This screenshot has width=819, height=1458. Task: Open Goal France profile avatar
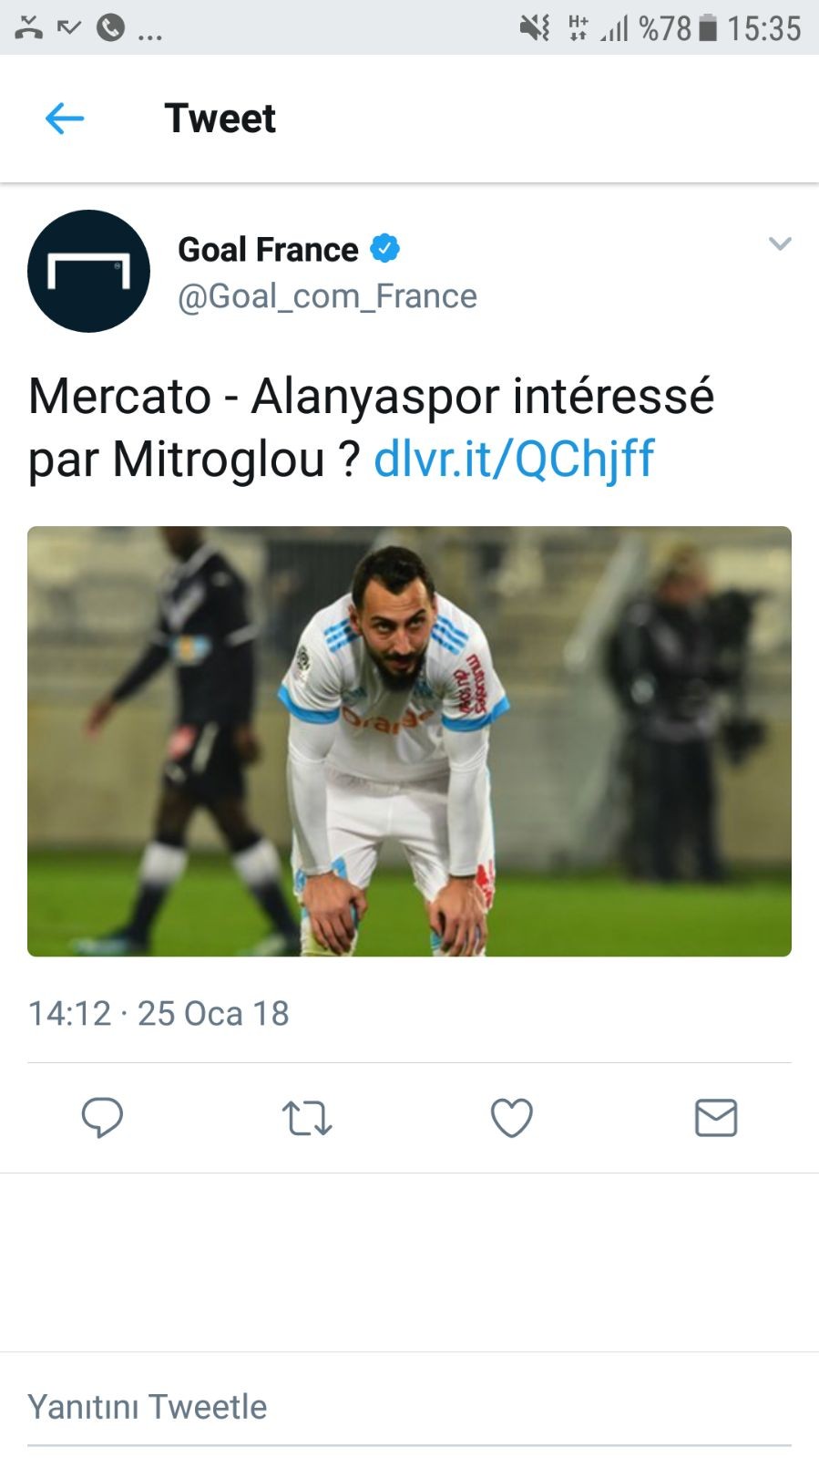[88, 271]
